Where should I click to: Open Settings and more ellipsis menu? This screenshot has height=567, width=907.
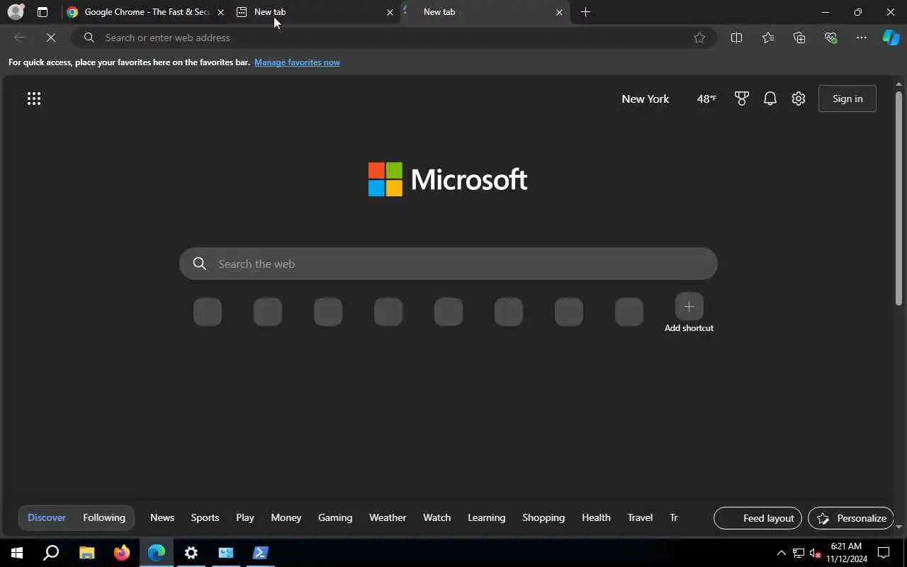pos(862,38)
